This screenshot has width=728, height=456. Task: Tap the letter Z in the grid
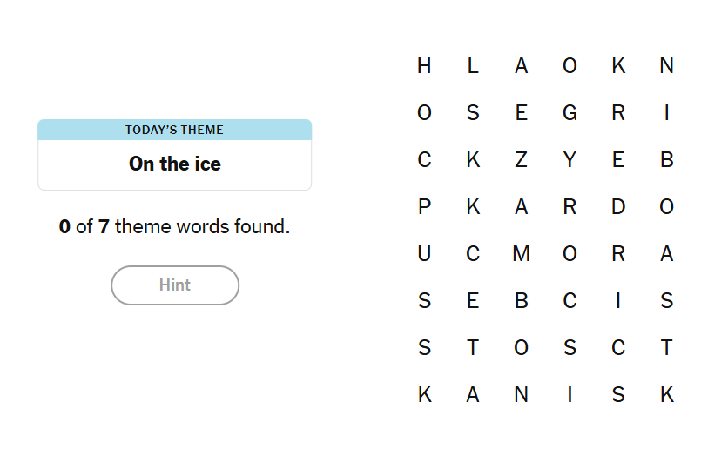click(521, 160)
